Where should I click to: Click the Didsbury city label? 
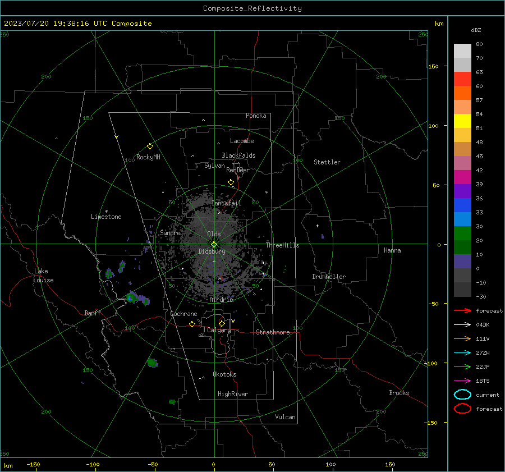coord(212,251)
